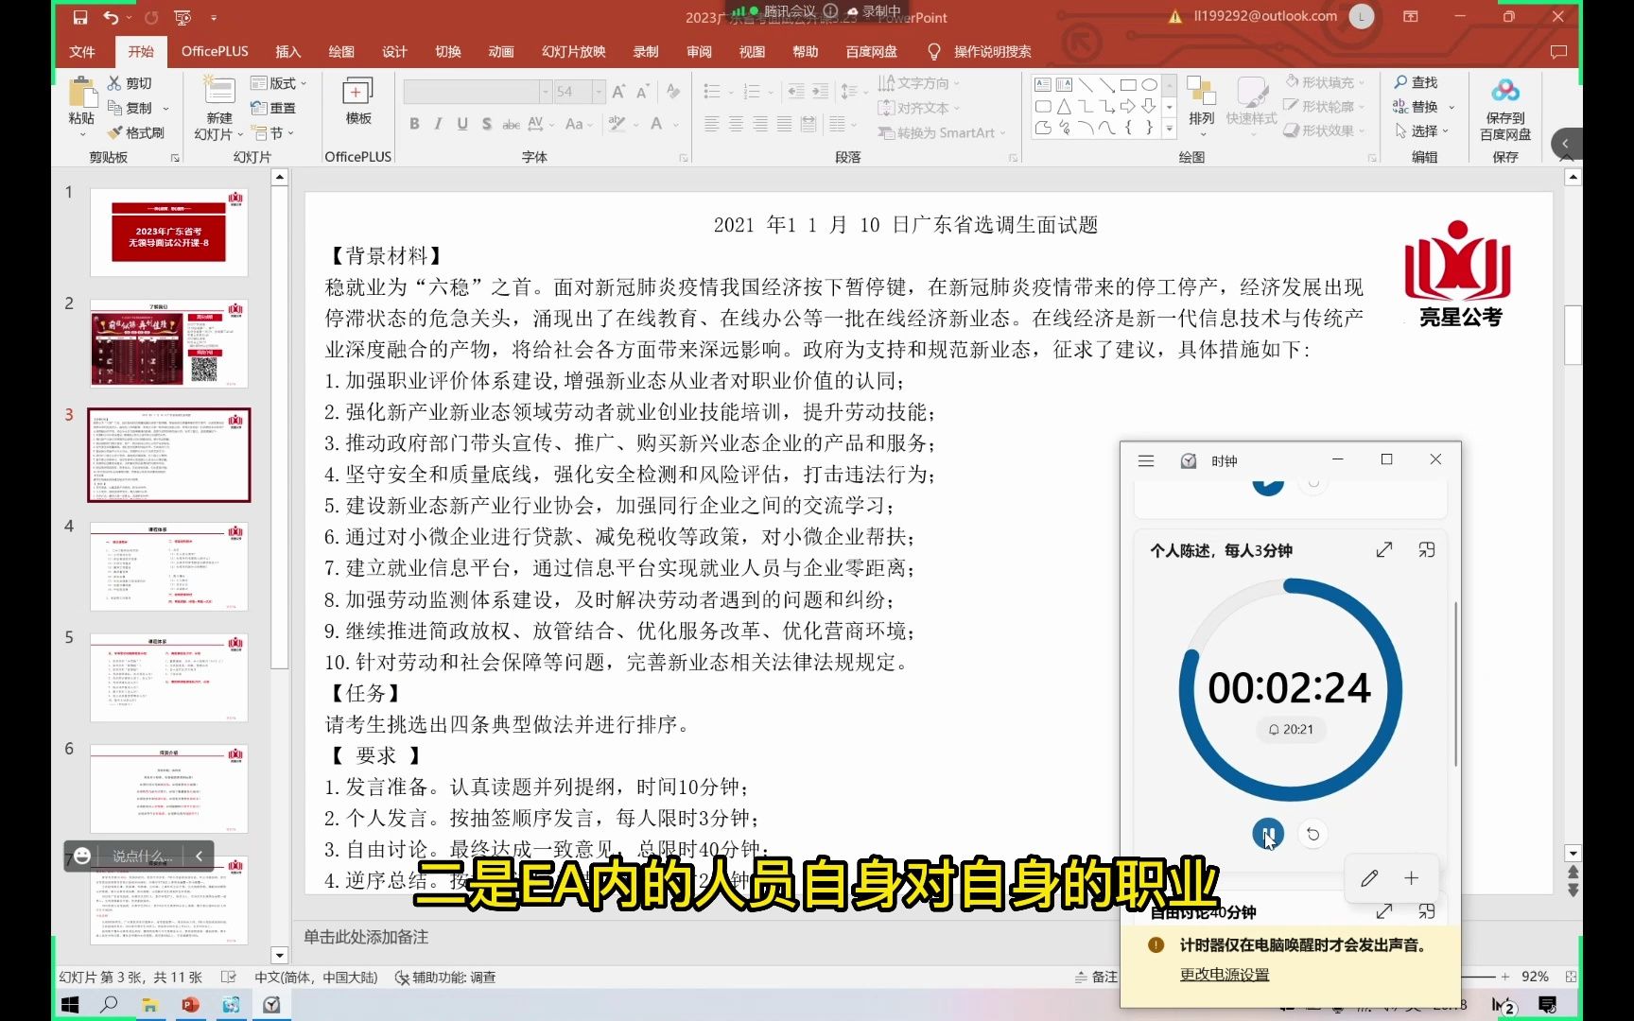Open 更改电源设置 link
Viewport: 1634px width, 1021px height.
1225,975
